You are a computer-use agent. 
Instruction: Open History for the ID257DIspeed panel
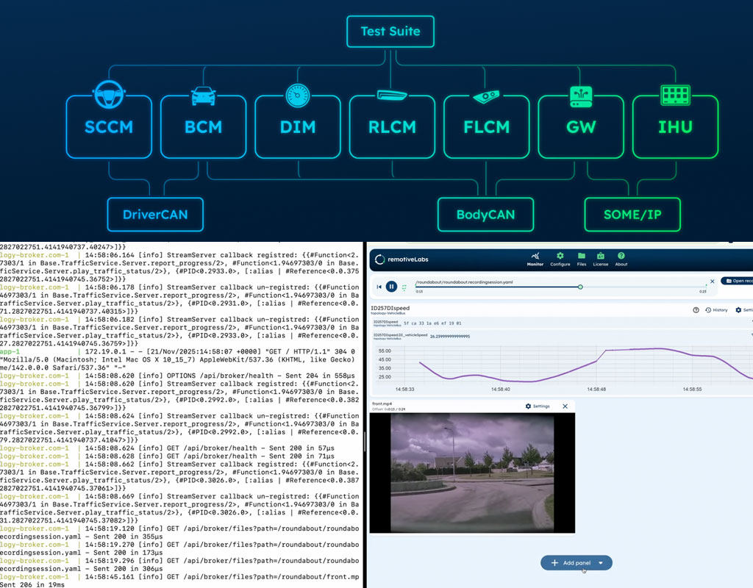pos(718,310)
